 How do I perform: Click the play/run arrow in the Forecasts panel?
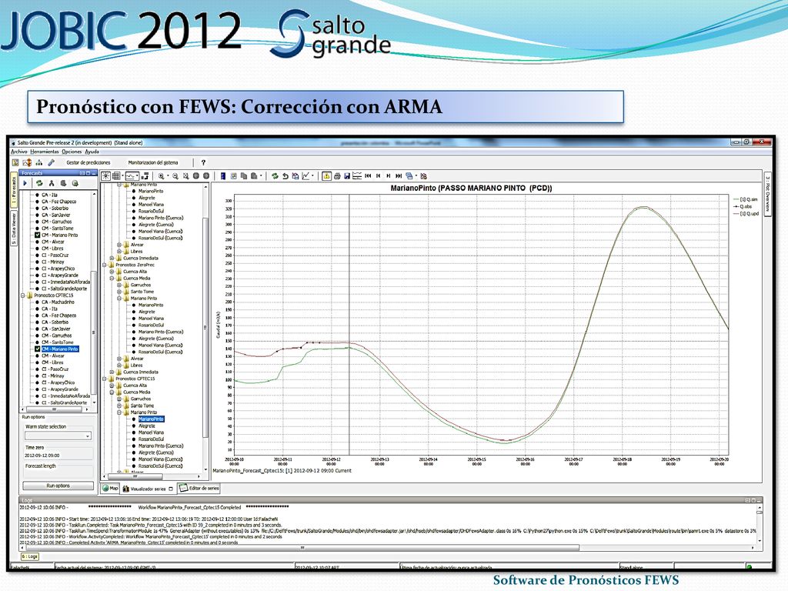tap(25, 183)
